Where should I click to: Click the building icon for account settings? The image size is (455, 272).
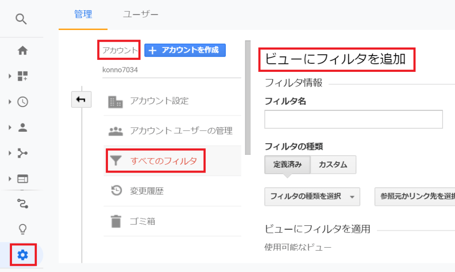point(116,102)
